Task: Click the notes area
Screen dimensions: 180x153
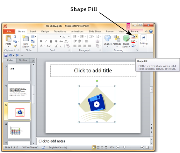Action: click(93, 141)
